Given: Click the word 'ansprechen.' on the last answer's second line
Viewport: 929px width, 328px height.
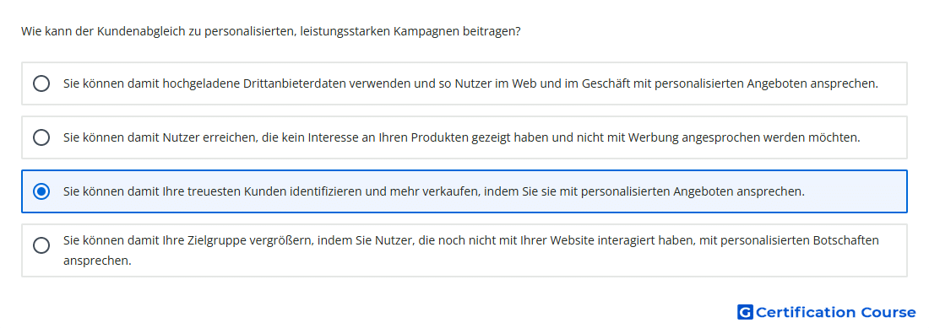Looking at the screenshot, I should coord(97,260).
